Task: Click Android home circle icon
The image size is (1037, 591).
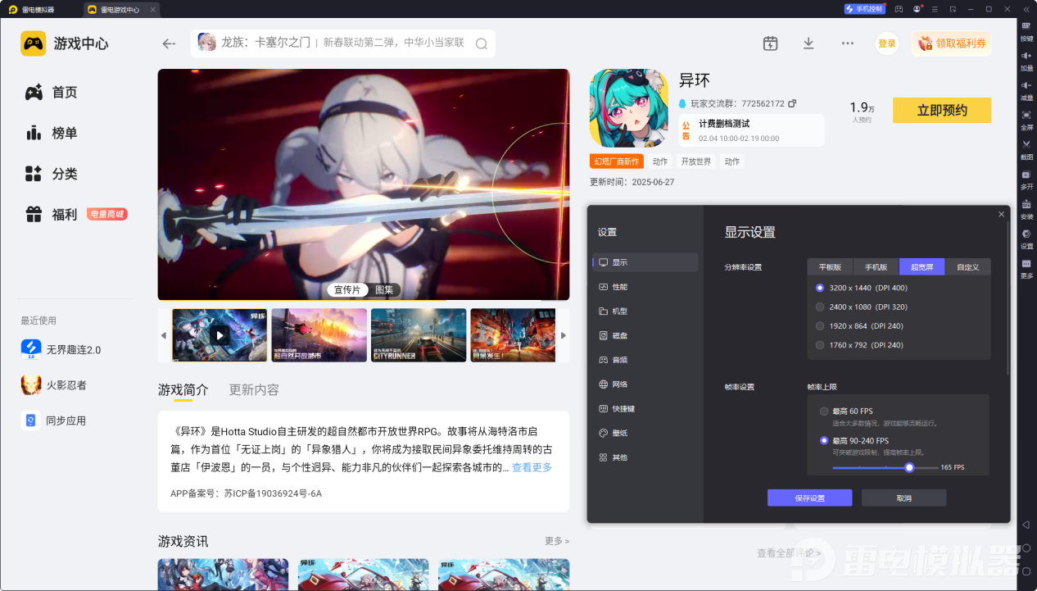Action: [1026, 548]
